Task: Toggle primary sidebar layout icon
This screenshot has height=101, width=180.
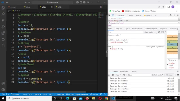Action: point(78,2)
